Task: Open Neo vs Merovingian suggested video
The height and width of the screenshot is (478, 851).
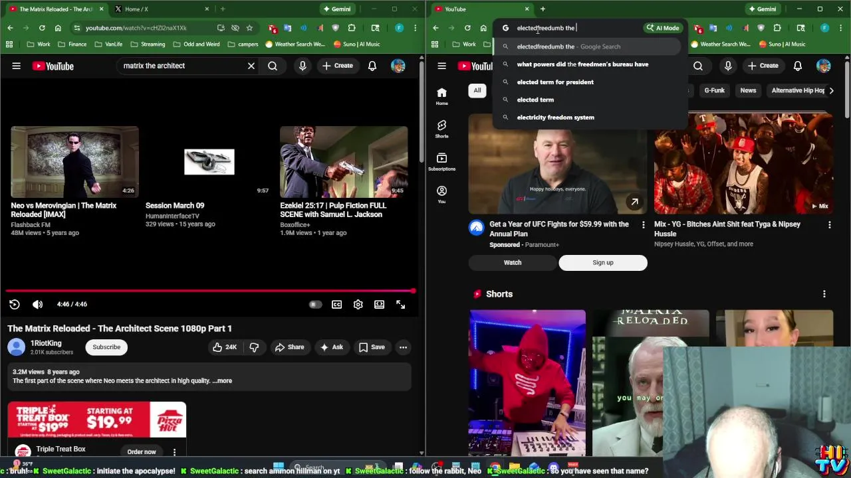Action: coord(74,161)
